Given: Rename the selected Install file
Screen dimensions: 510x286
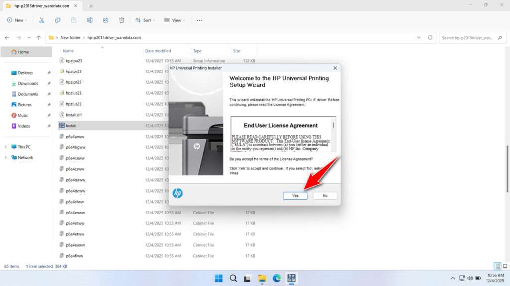Looking at the screenshot, I should click(x=90, y=20).
